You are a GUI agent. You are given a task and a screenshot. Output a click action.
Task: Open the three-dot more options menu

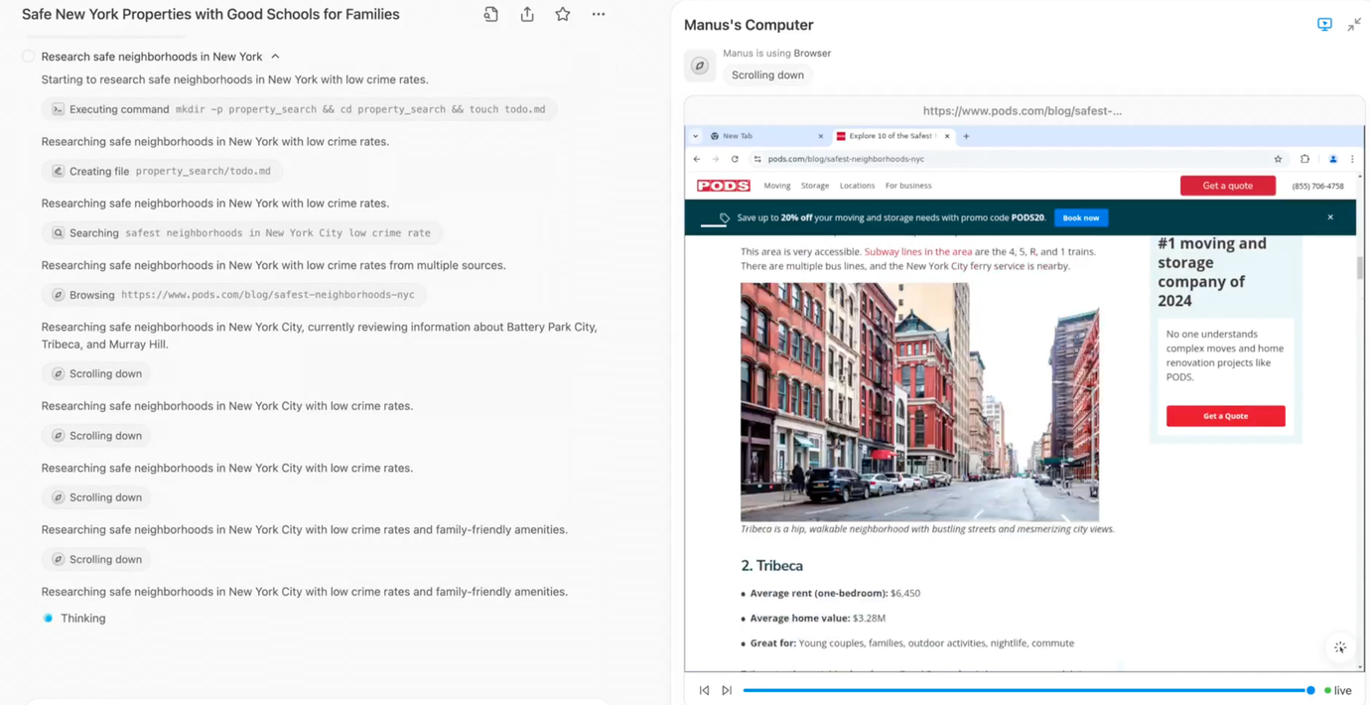(x=599, y=15)
